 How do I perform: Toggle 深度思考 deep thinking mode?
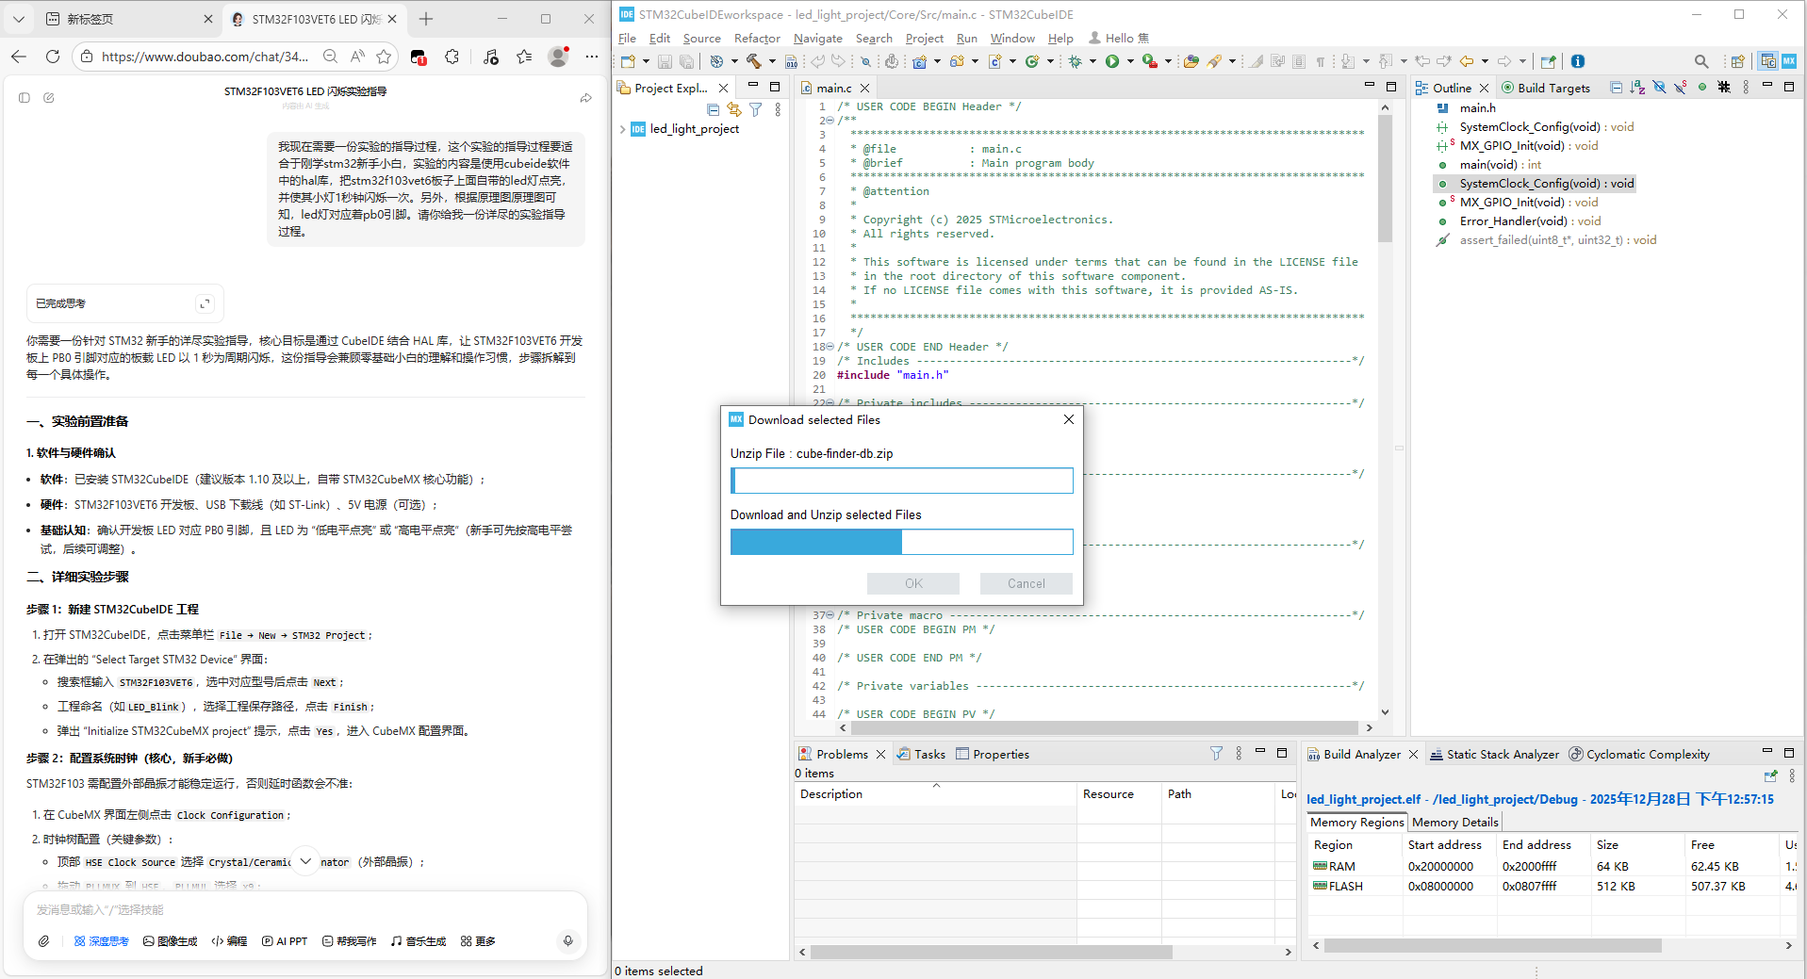click(101, 940)
